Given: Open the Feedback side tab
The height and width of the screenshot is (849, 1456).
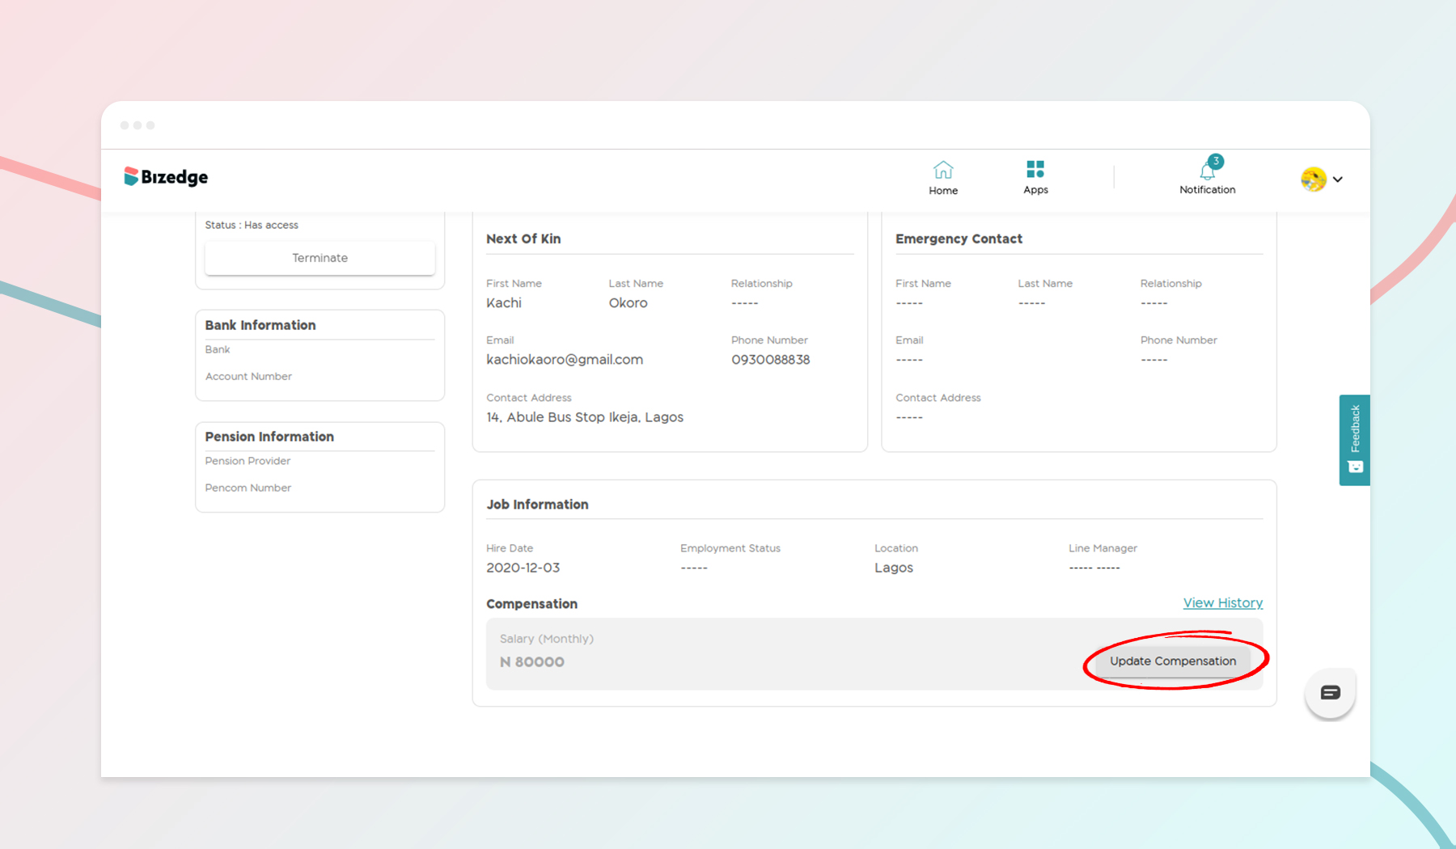Looking at the screenshot, I should 1354,430.
